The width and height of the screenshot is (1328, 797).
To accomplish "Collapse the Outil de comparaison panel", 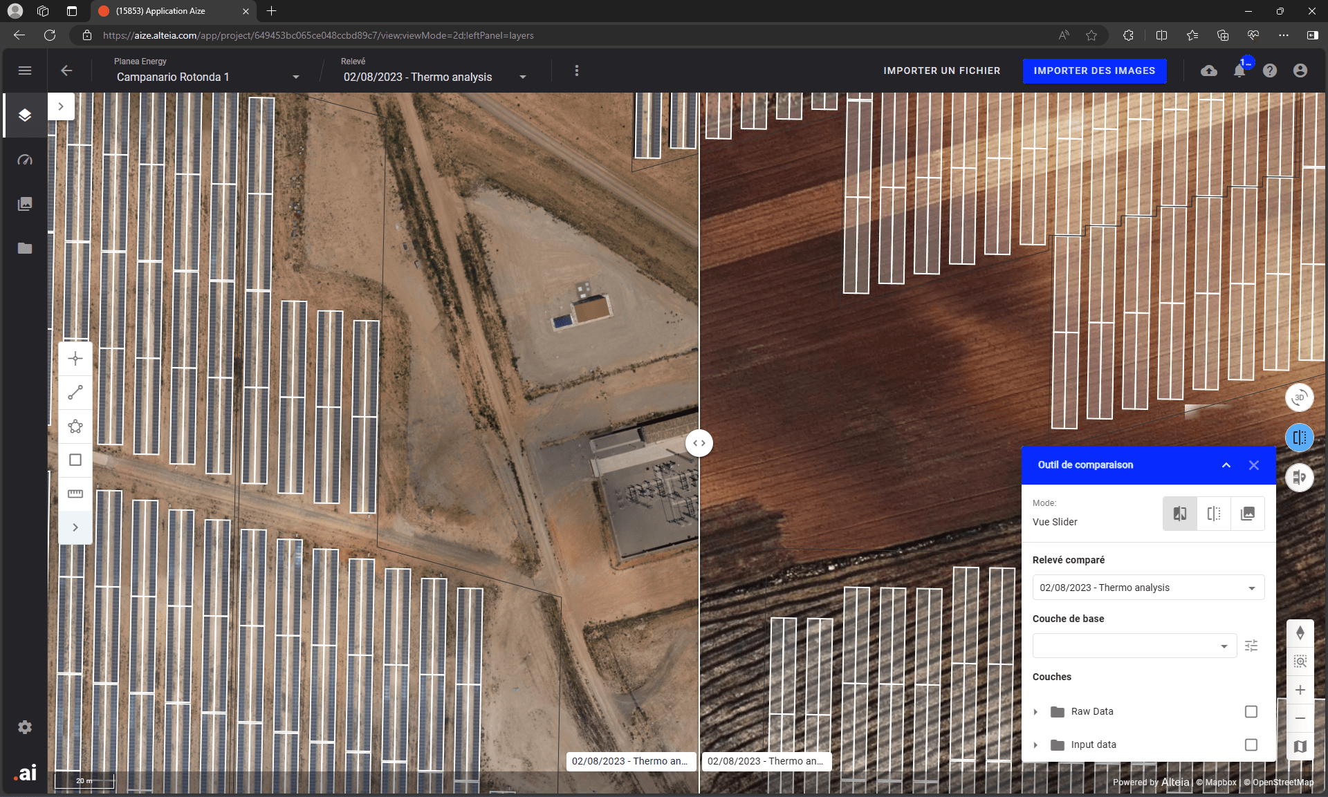I will (1226, 465).
